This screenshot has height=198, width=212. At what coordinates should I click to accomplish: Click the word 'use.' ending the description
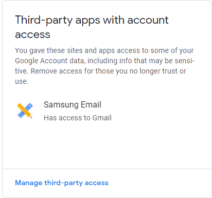[22, 82]
